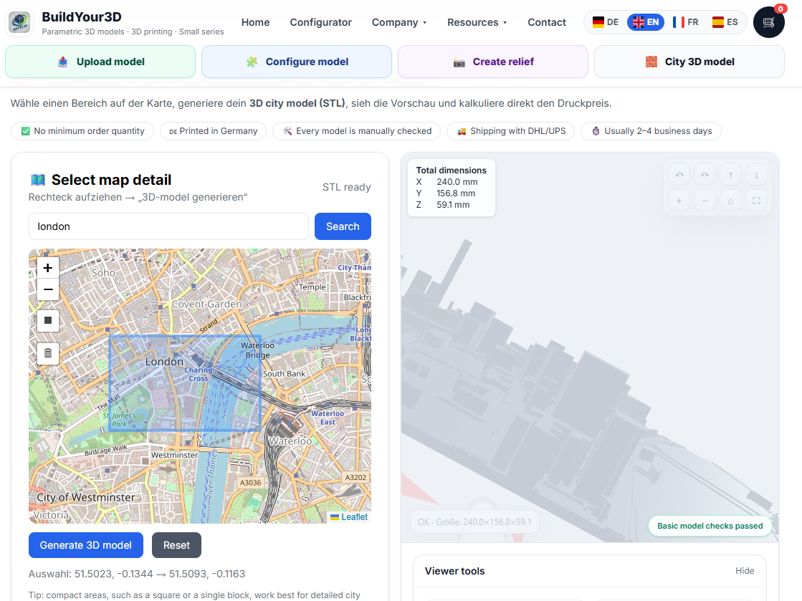This screenshot has width=802, height=601.
Task: Zoom out the 3D viewer with minus
Action: coord(705,201)
